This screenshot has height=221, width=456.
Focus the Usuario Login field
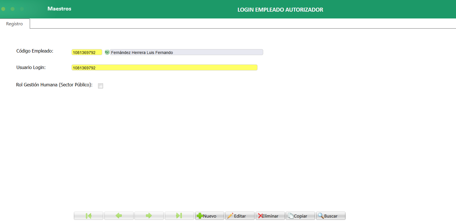pyautogui.click(x=164, y=68)
